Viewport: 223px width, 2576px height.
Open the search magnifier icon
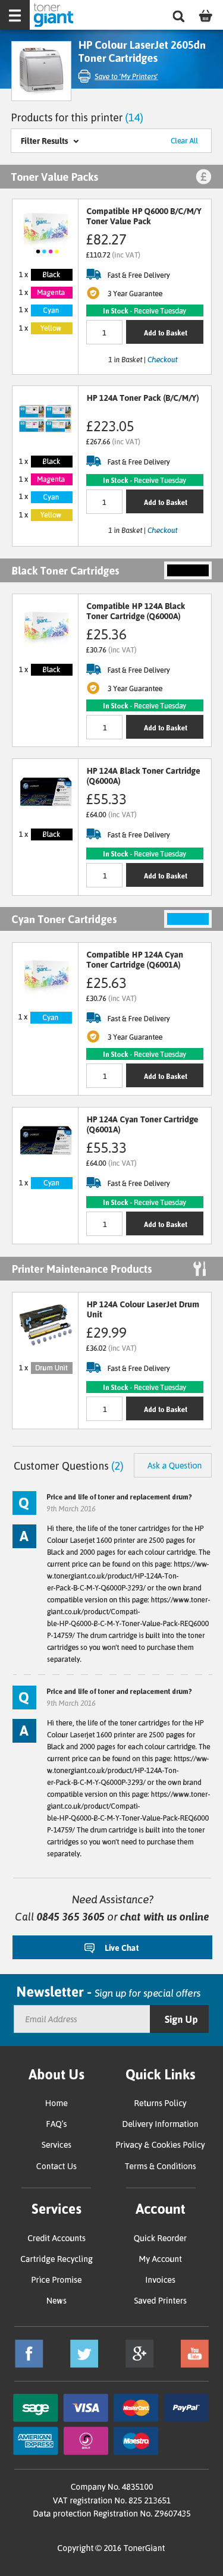click(178, 16)
